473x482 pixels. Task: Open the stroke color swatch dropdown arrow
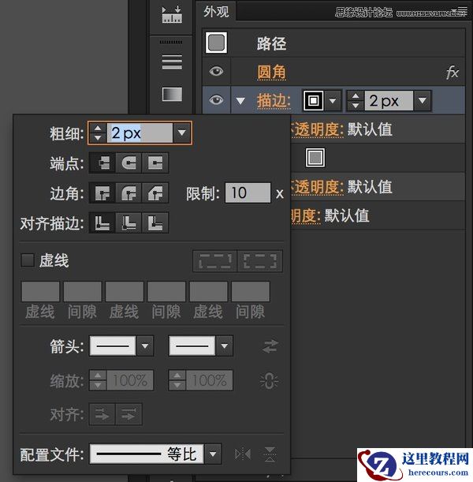coord(333,100)
